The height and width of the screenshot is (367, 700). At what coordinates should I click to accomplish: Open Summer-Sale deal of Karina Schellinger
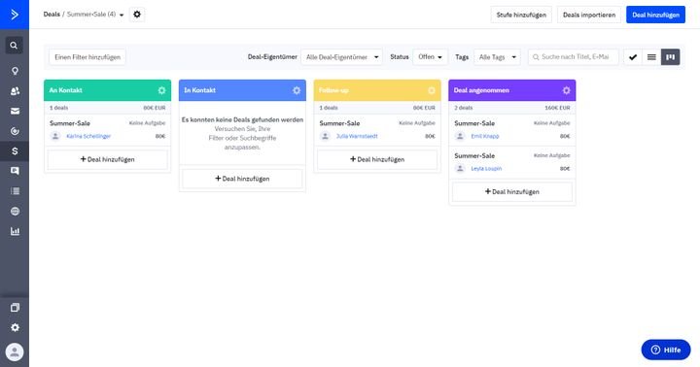pyautogui.click(x=70, y=123)
